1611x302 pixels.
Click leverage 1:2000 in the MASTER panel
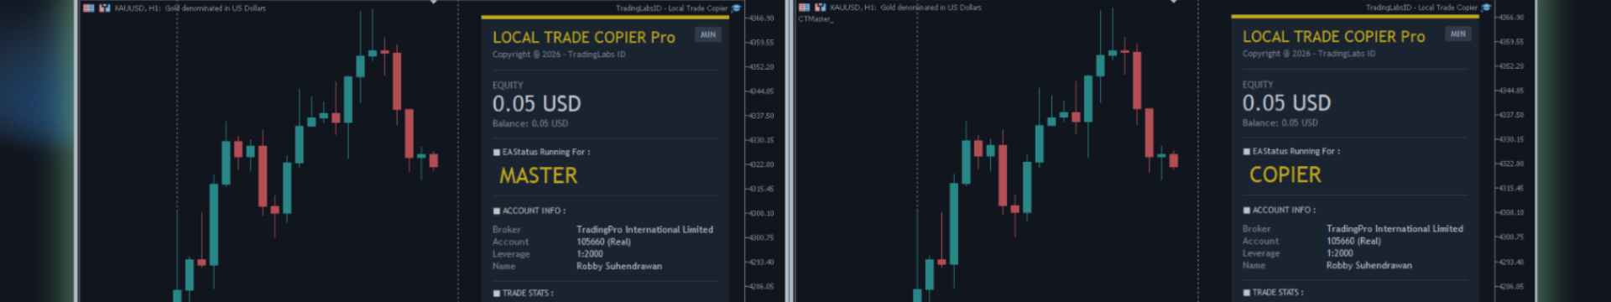click(590, 253)
